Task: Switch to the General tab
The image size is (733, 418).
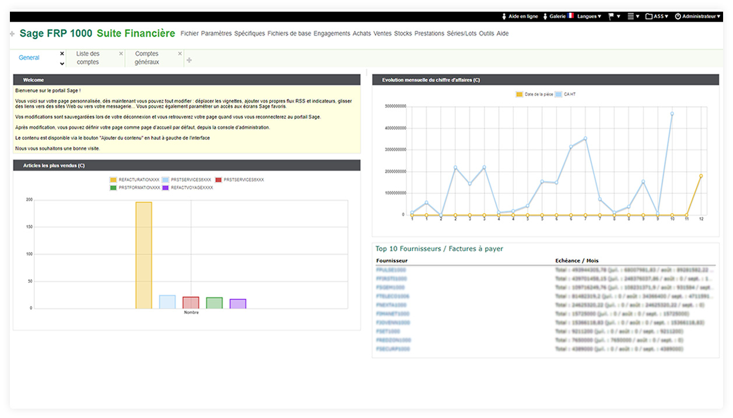Action: (x=29, y=58)
